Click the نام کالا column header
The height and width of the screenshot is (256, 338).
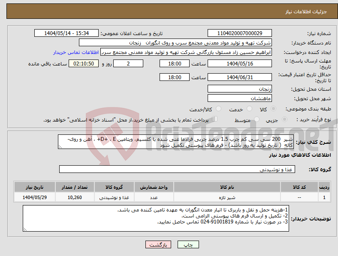click(x=227, y=187)
